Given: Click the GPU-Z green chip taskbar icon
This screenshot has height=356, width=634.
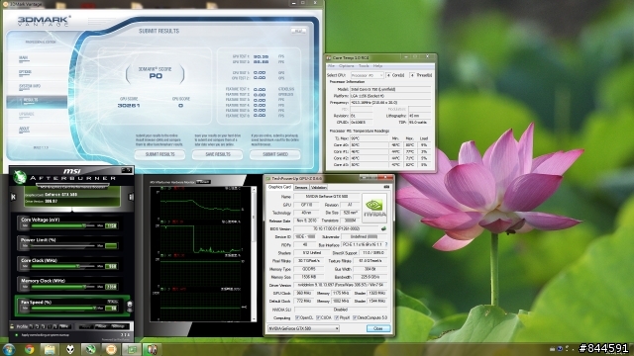Looking at the screenshot, I should [x=132, y=349].
